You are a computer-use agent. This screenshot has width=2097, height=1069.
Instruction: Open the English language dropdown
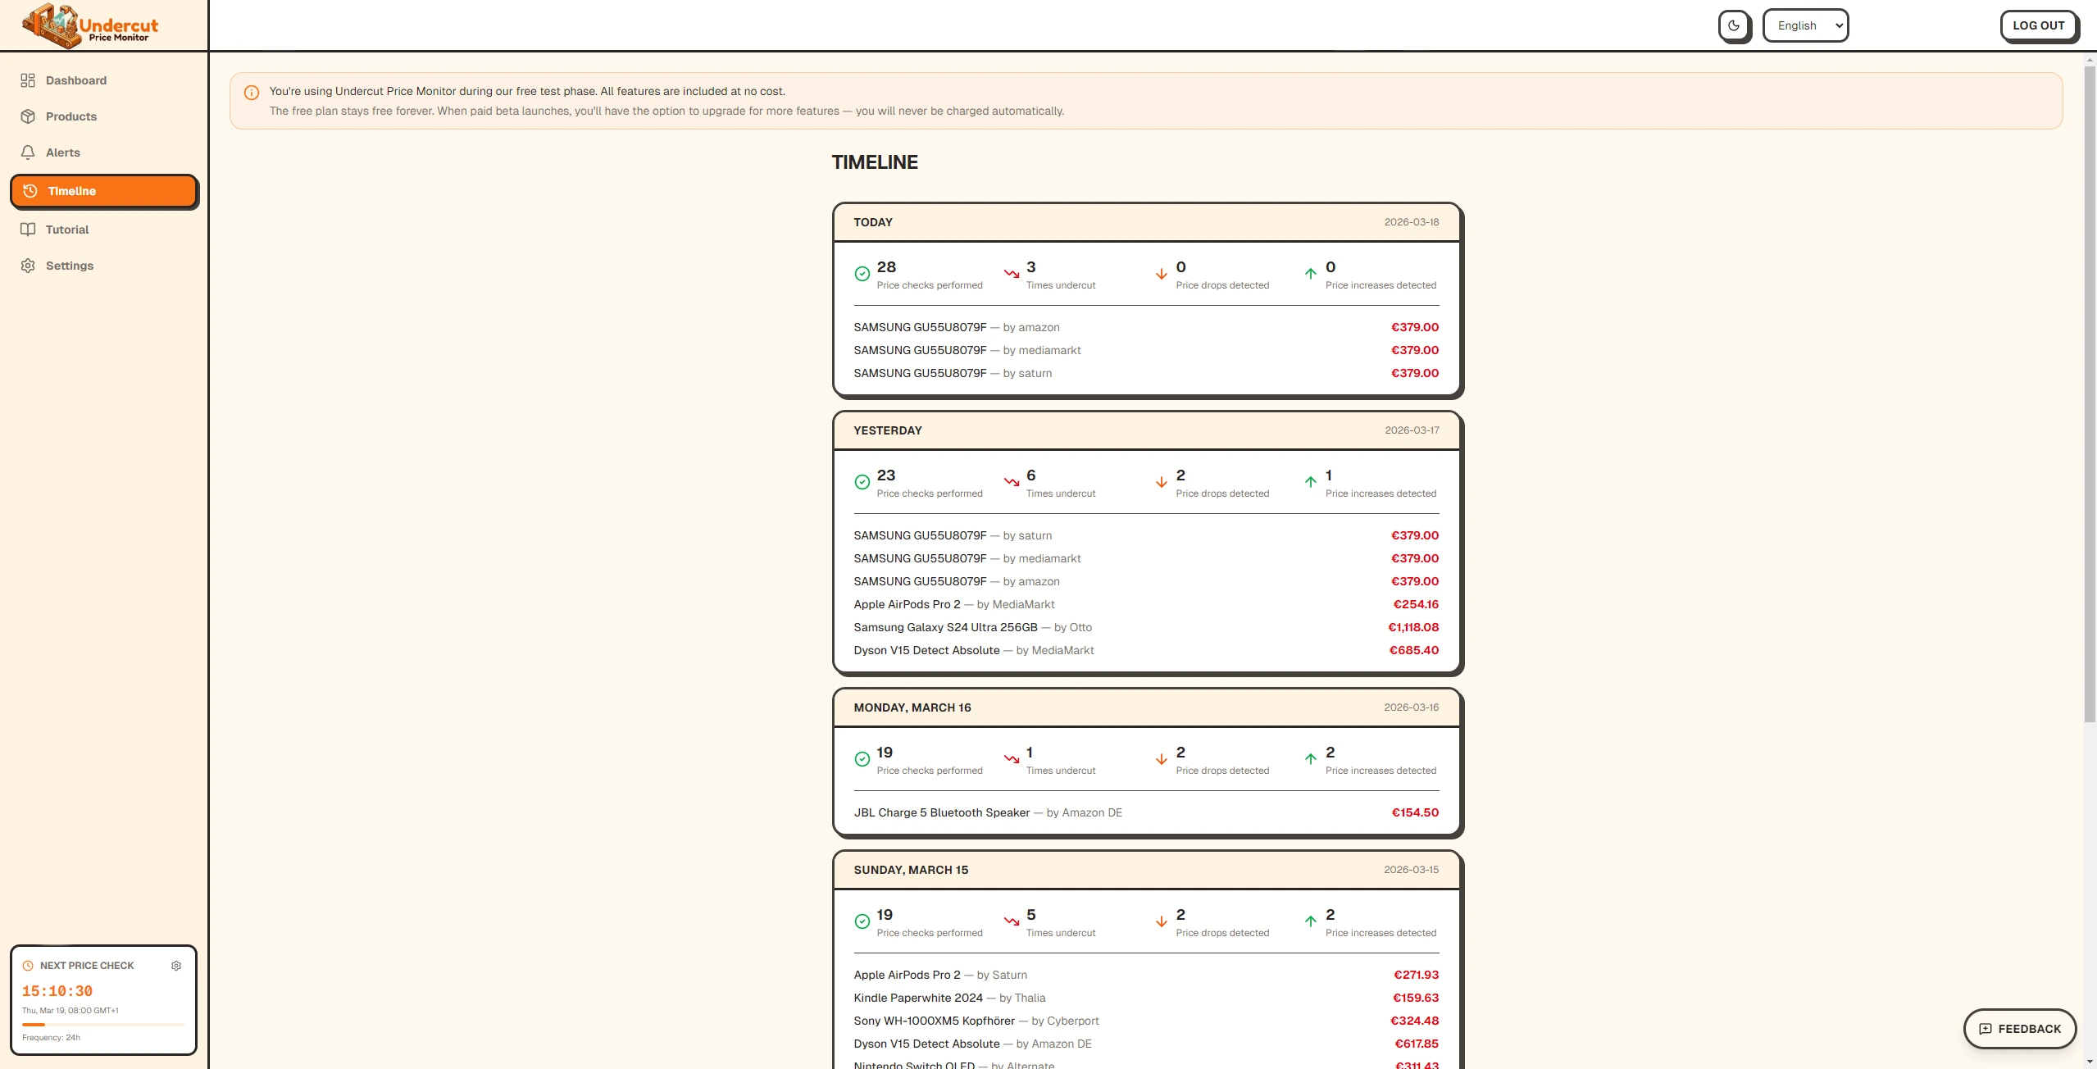[x=1804, y=25]
